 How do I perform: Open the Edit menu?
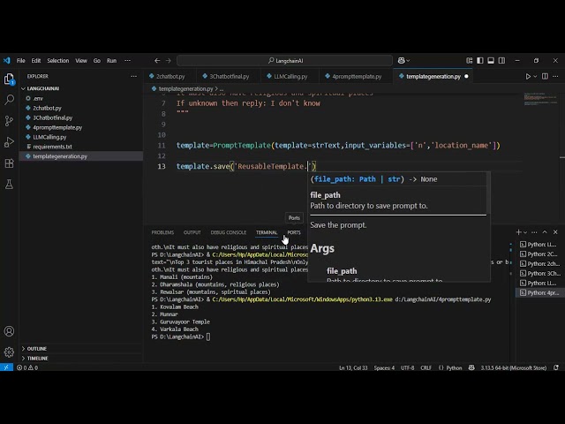pos(36,61)
